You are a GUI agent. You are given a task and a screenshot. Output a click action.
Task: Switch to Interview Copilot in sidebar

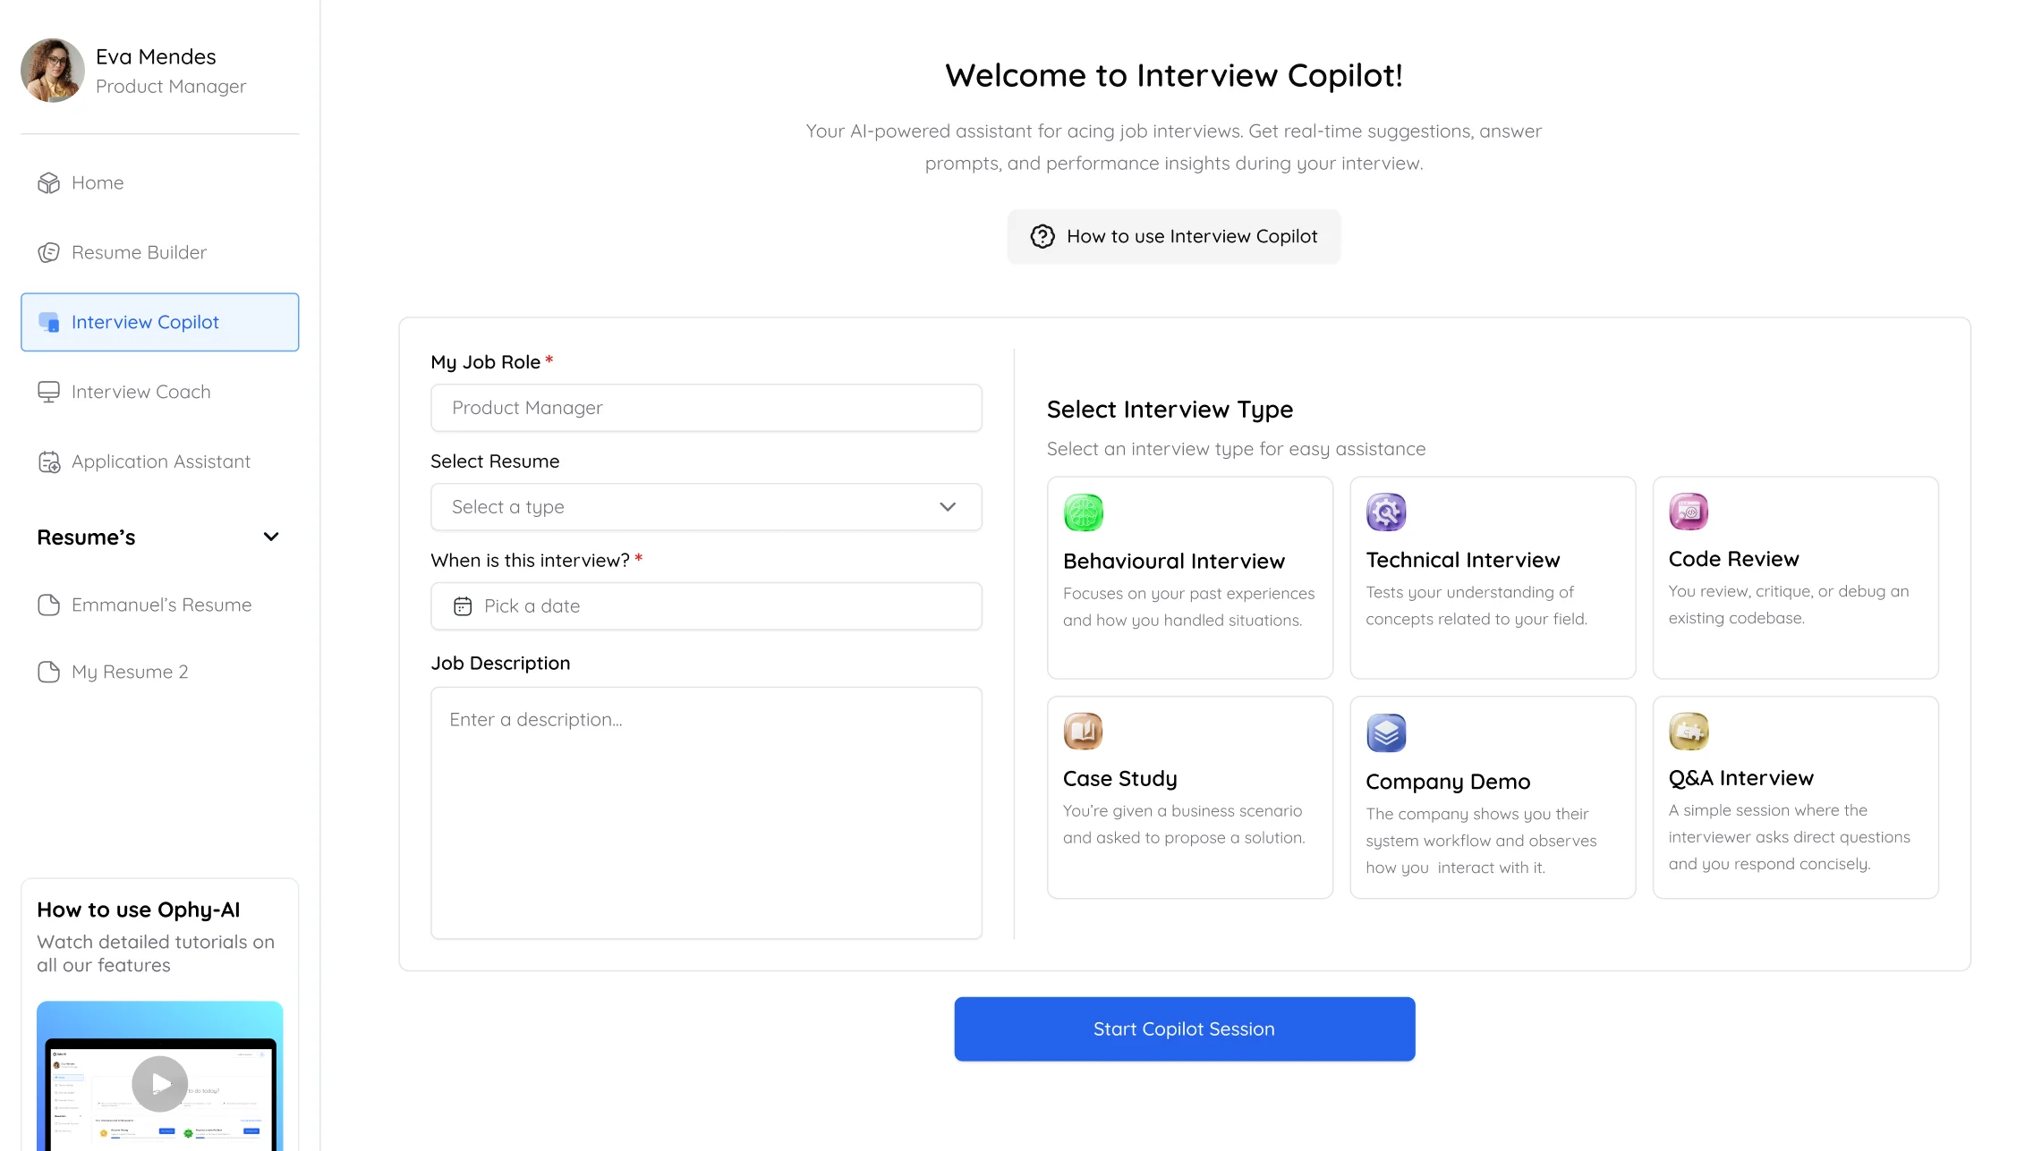[159, 322]
